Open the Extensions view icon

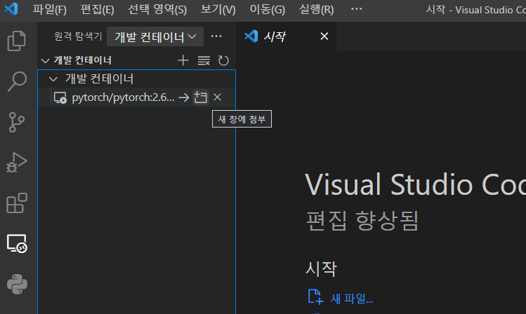(17, 203)
